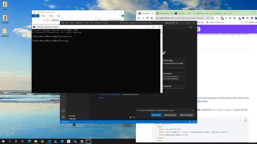Open the cmd.exe window system icon
The width and height of the screenshot is (257, 144).
[34, 27]
